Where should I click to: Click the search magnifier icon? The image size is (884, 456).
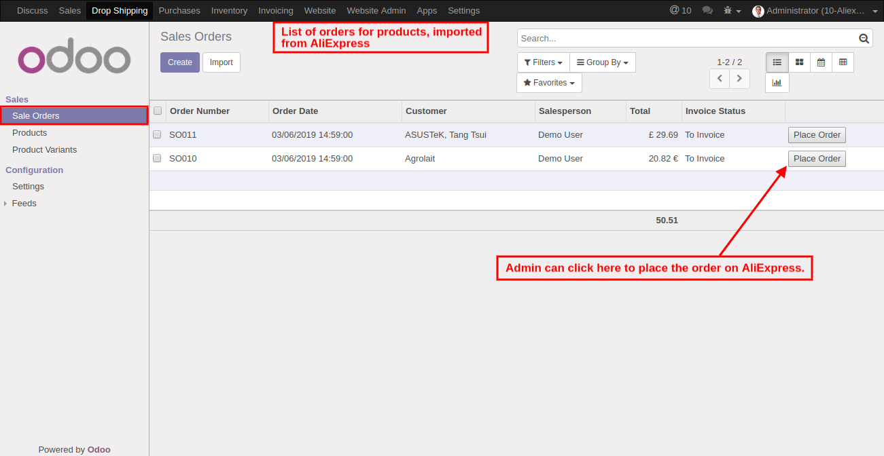(864, 39)
